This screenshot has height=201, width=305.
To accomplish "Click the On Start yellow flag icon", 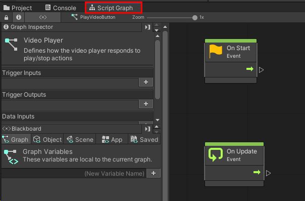I will [x=216, y=52].
